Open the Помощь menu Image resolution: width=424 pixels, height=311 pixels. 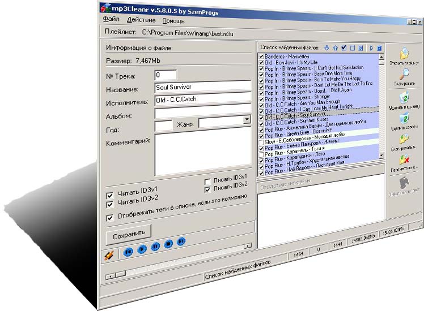click(173, 21)
